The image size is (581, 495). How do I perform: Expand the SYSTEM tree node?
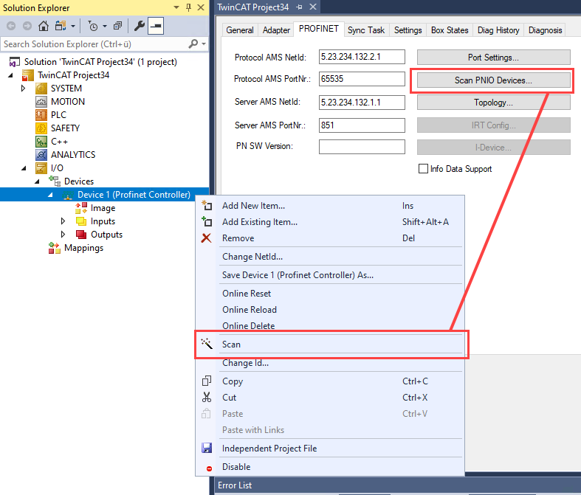(23, 89)
